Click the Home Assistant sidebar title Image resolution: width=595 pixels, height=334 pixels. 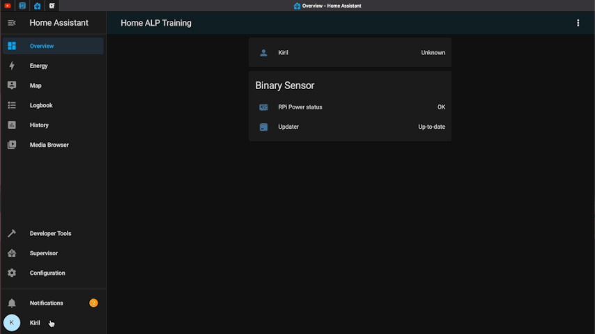click(x=59, y=23)
